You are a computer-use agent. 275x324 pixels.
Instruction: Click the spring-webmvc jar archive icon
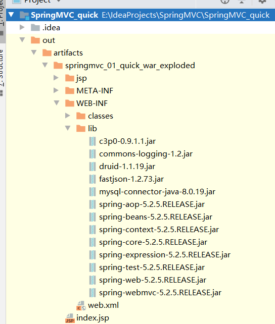pyautogui.click(x=93, y=293)
